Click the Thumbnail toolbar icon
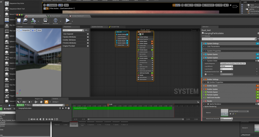The width and height of the screenshot is (259, 137). coord(46,21)
